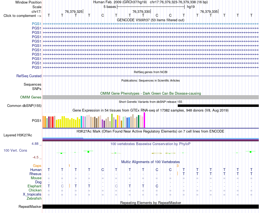Click 100 vertebrates Basewise Conservation by PhyloP

pyautogui.click(x=150, y=144)
